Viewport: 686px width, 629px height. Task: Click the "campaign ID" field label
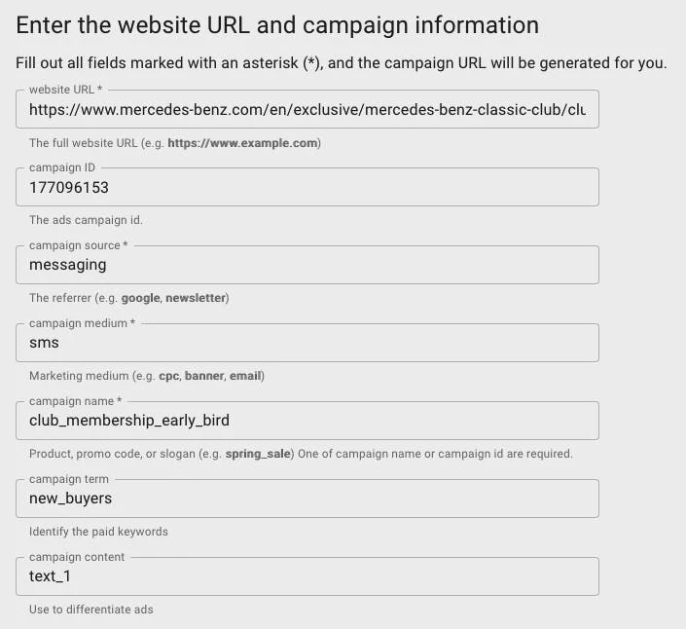point(62,167)
